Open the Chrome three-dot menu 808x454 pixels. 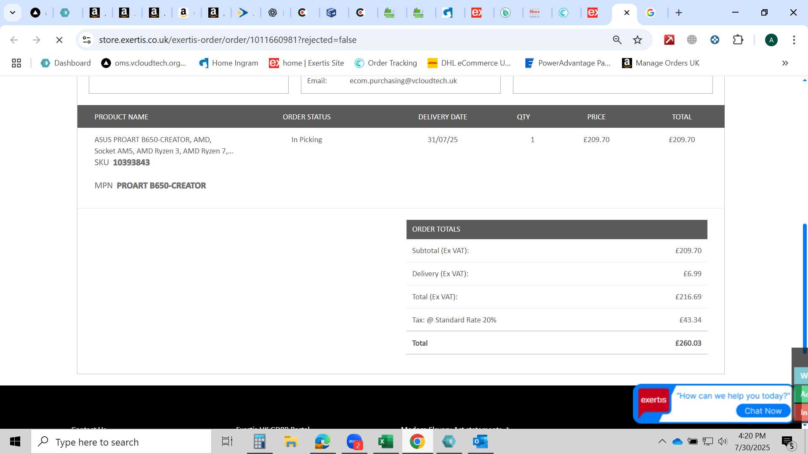(x=794, y=40)
